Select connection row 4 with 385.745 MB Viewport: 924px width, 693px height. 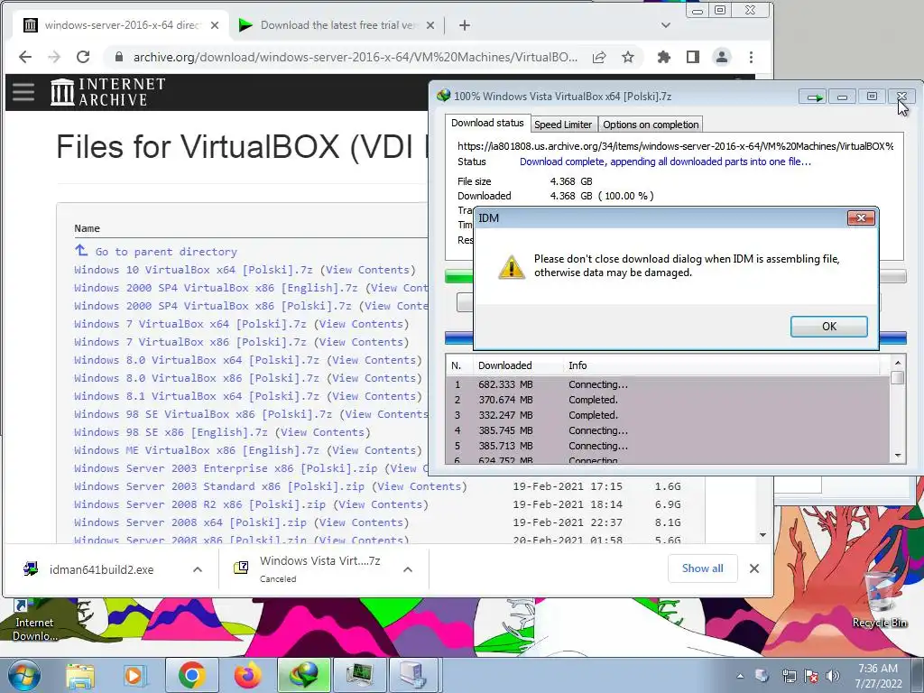[x=668, y=430]
